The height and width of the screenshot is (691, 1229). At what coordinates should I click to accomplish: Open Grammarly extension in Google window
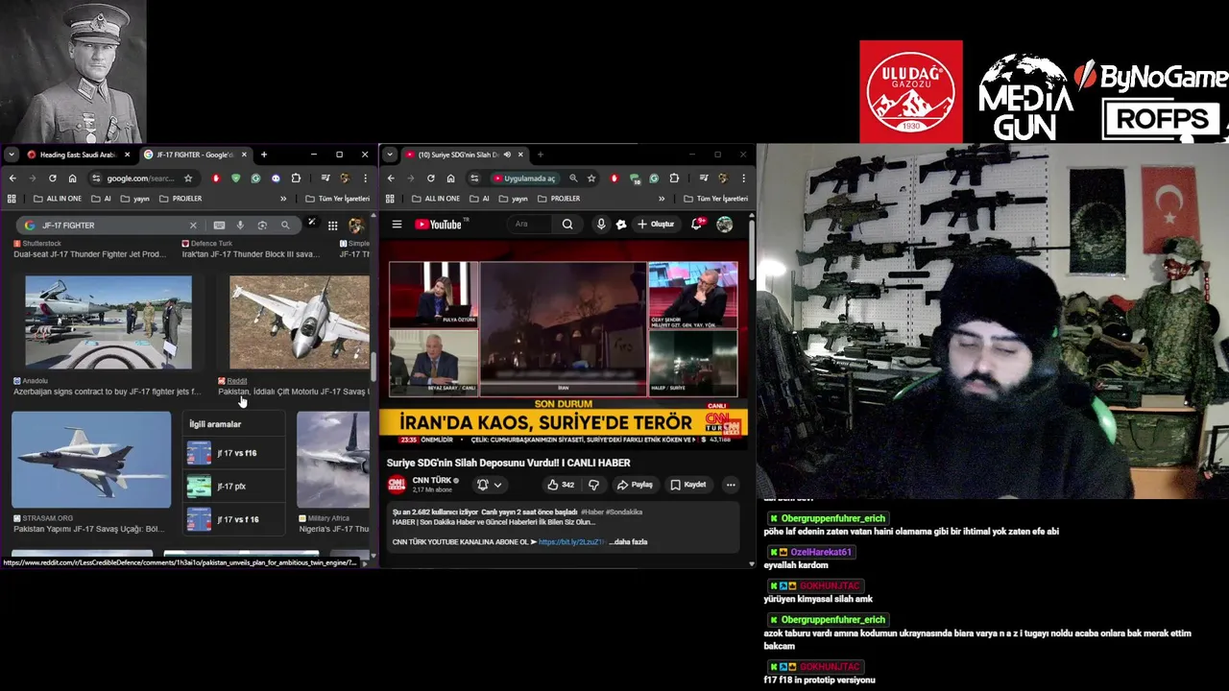point(255,179)
